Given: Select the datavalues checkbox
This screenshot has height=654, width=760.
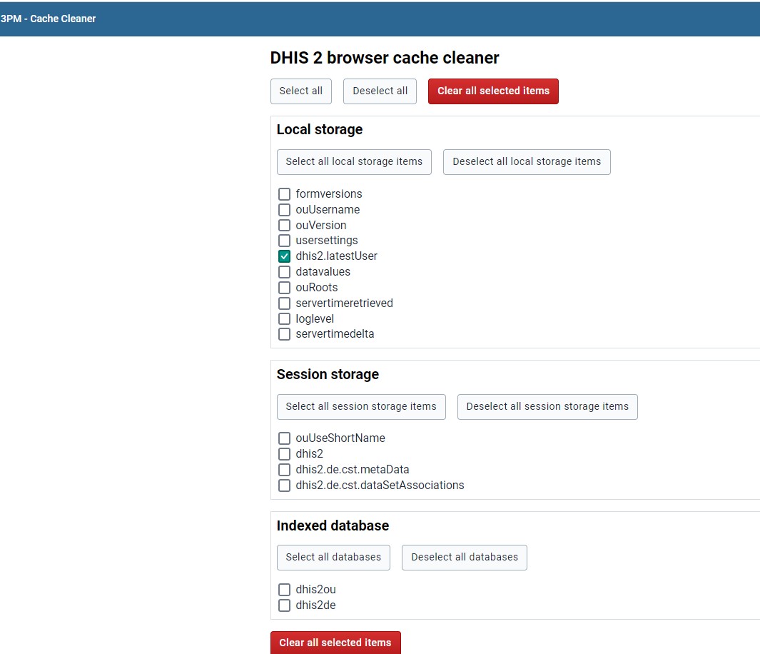Looking at the screenshot, I should pyautogui.click(x=285, y=272).
